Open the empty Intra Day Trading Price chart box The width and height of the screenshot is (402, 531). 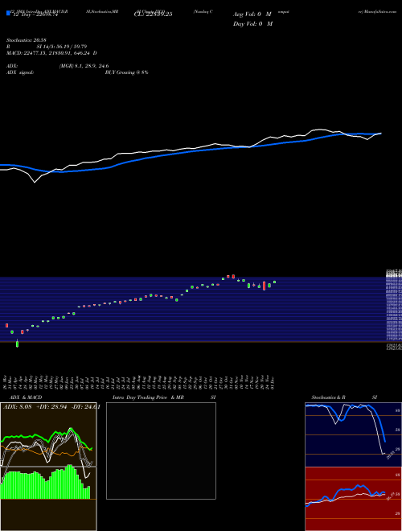[x=161, y=451]
